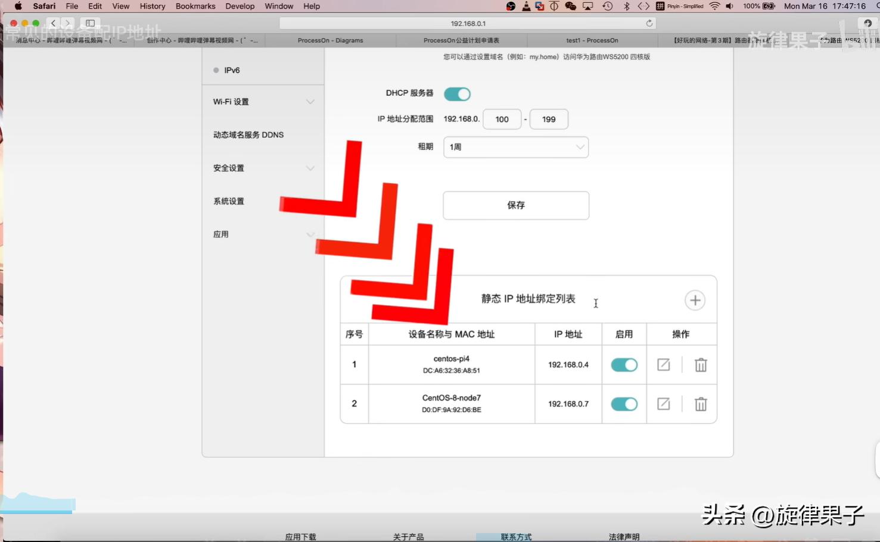The height and width of the screenshot is (542, 880).
Task: Edit the CentOS-8-node7 binding entry
Action: 663,404
